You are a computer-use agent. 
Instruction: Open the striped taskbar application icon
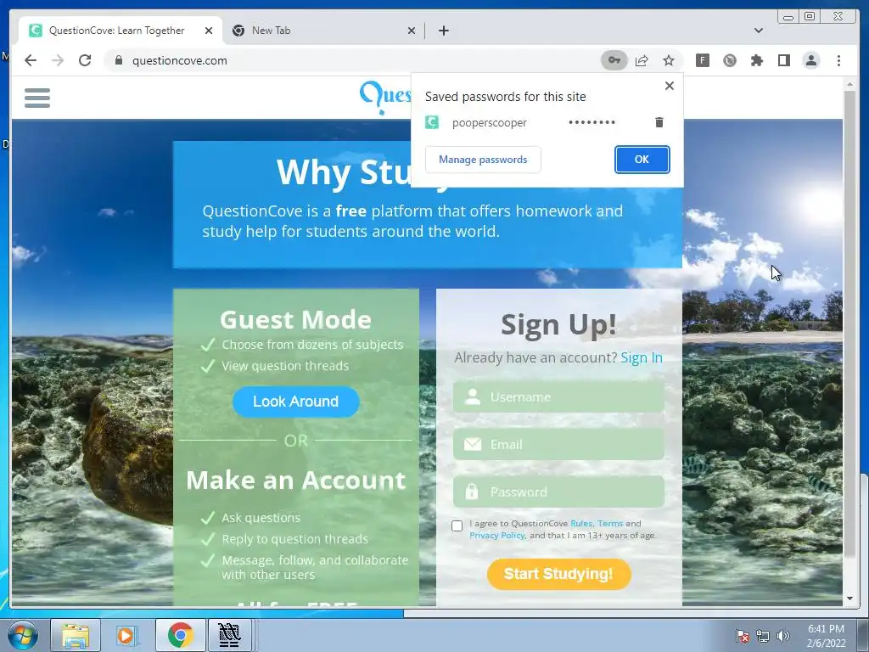point(229,635)
